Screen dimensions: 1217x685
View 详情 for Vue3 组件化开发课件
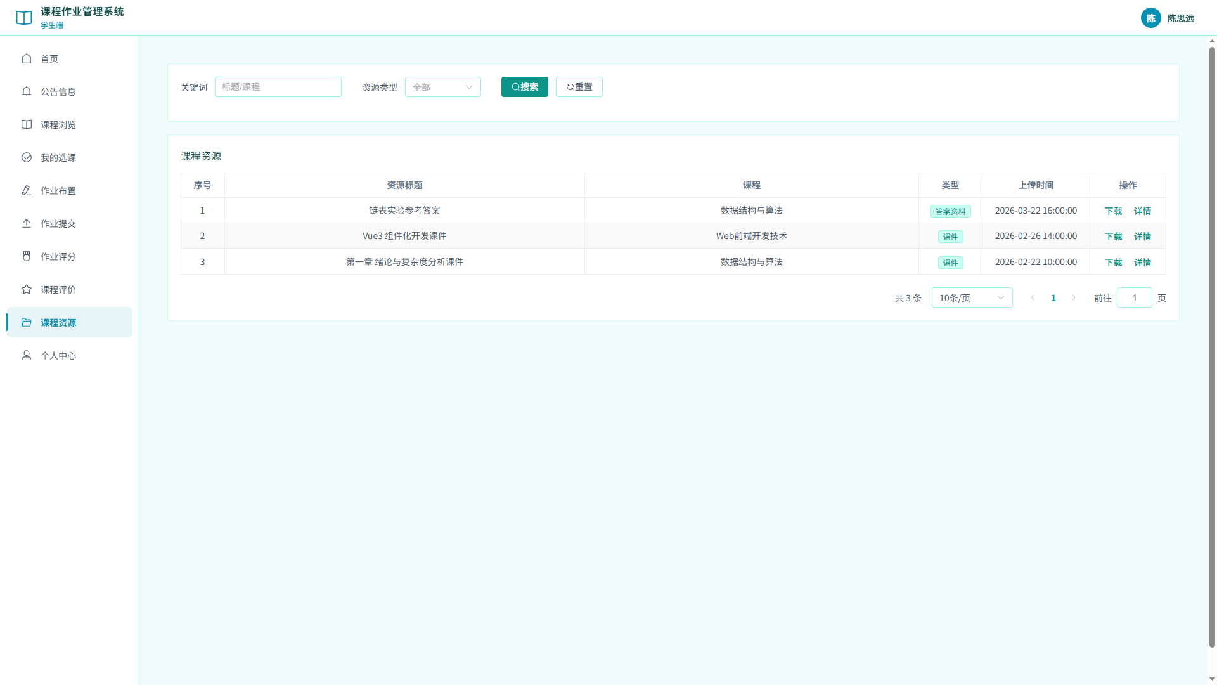coord(1143,237)
